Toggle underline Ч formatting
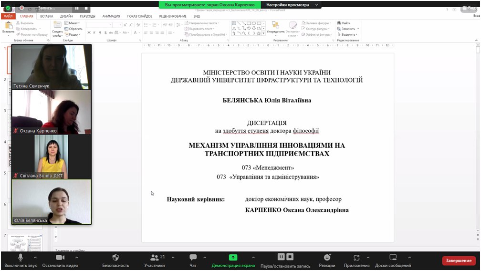Viewport: 481px width, 271px height. [x=100, y=32]
